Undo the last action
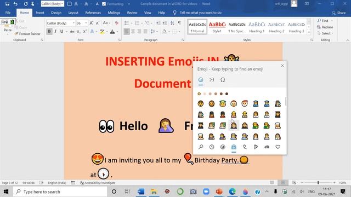This screenshot has height=197, width=351. (x=15, y=4)
